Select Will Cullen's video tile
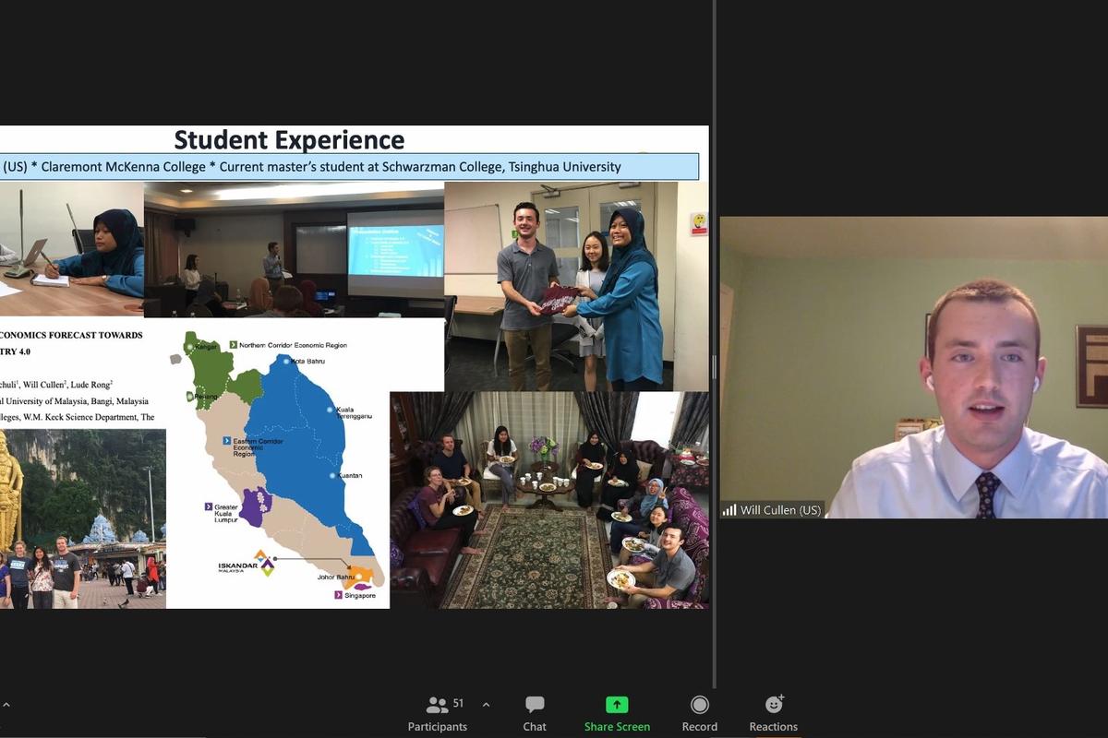Image resolution: width=1108 pixels, height=738 pixels. point(914,367)
